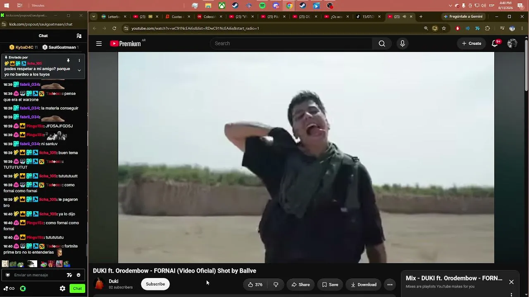This screenshot has width=529, height=297.
Task: Open the YouTube guide hamburger menu
Action: pyautogui.click(x=99, y=43)
